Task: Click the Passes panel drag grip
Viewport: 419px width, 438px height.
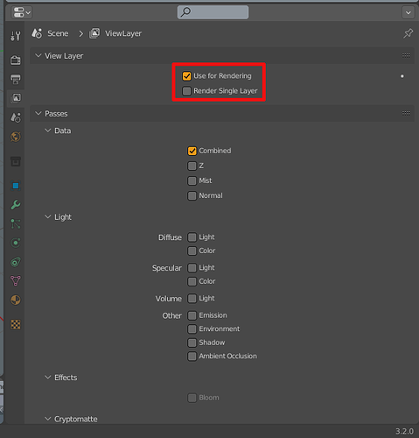Action: click(406, 113)
